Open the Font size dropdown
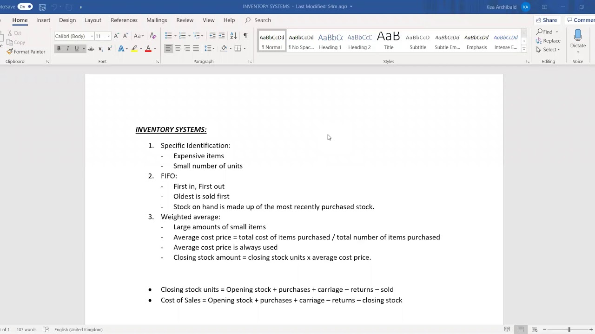Viewport: 595px width, 334px height. (108, 36)
